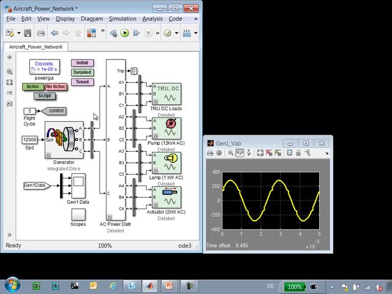The height and width of the screenshot is (294, 392).
Task: Open scope Parameters gear icon
Action: (219, 153)
